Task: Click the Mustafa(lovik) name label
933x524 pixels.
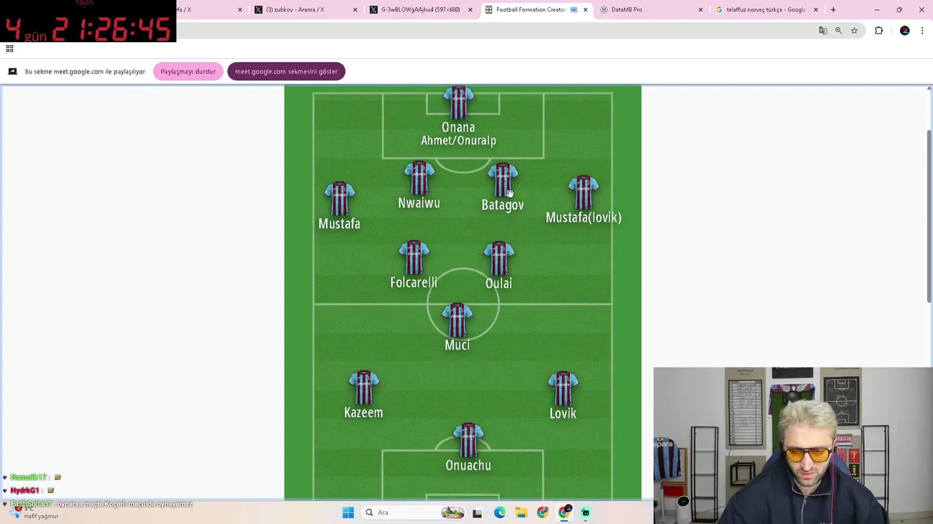Action: [583, 218]
